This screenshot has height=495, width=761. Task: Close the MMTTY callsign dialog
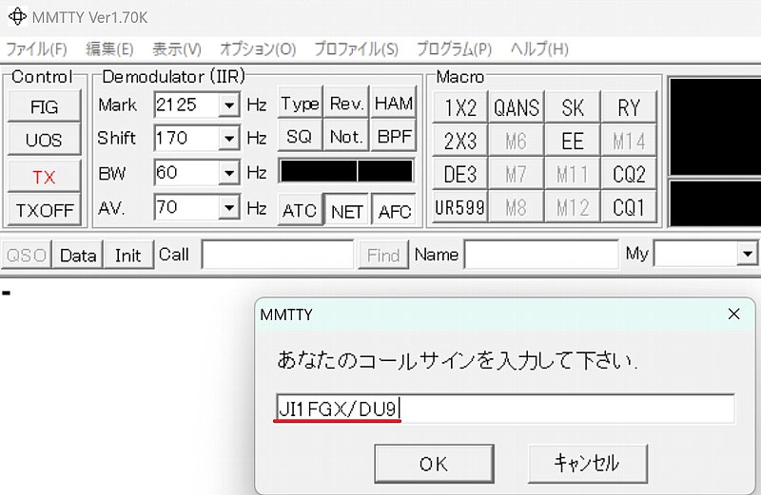tap(733, 314)
